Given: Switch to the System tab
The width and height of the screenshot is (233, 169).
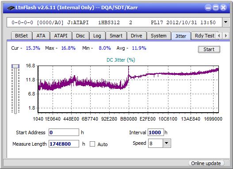Looking at the screenshot, I should [x=159, y=36].
